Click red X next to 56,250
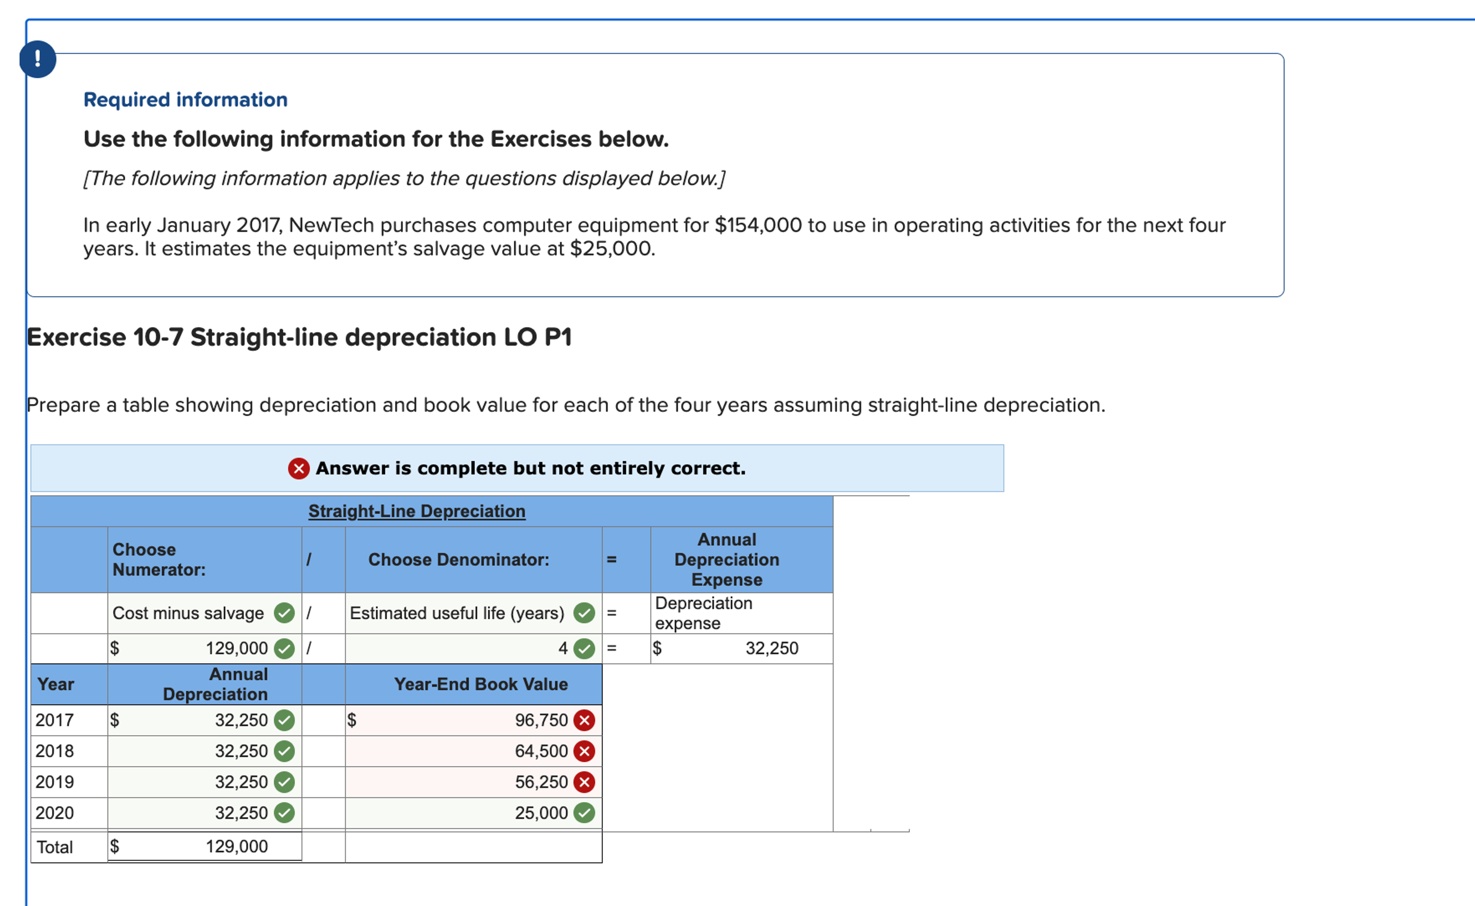Viewport: 1475px width, 906px height. pyautogui.click(x=584, y=782)
